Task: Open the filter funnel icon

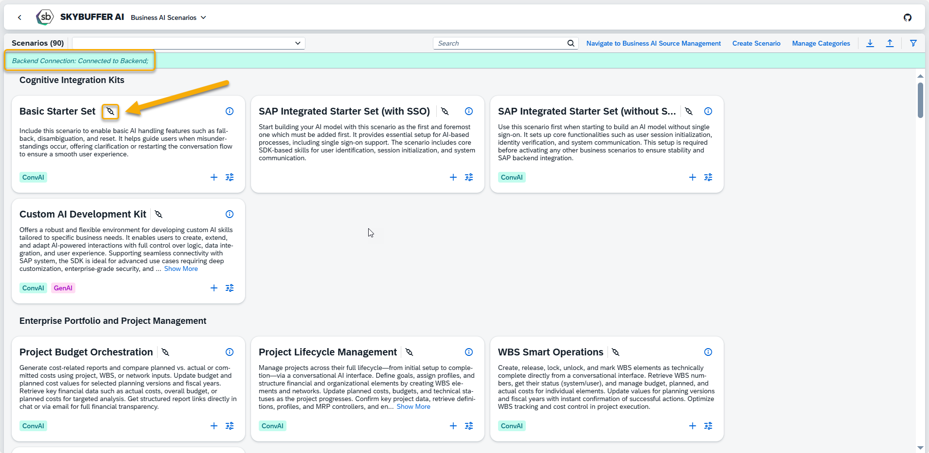Action: [x=913, y=43]
